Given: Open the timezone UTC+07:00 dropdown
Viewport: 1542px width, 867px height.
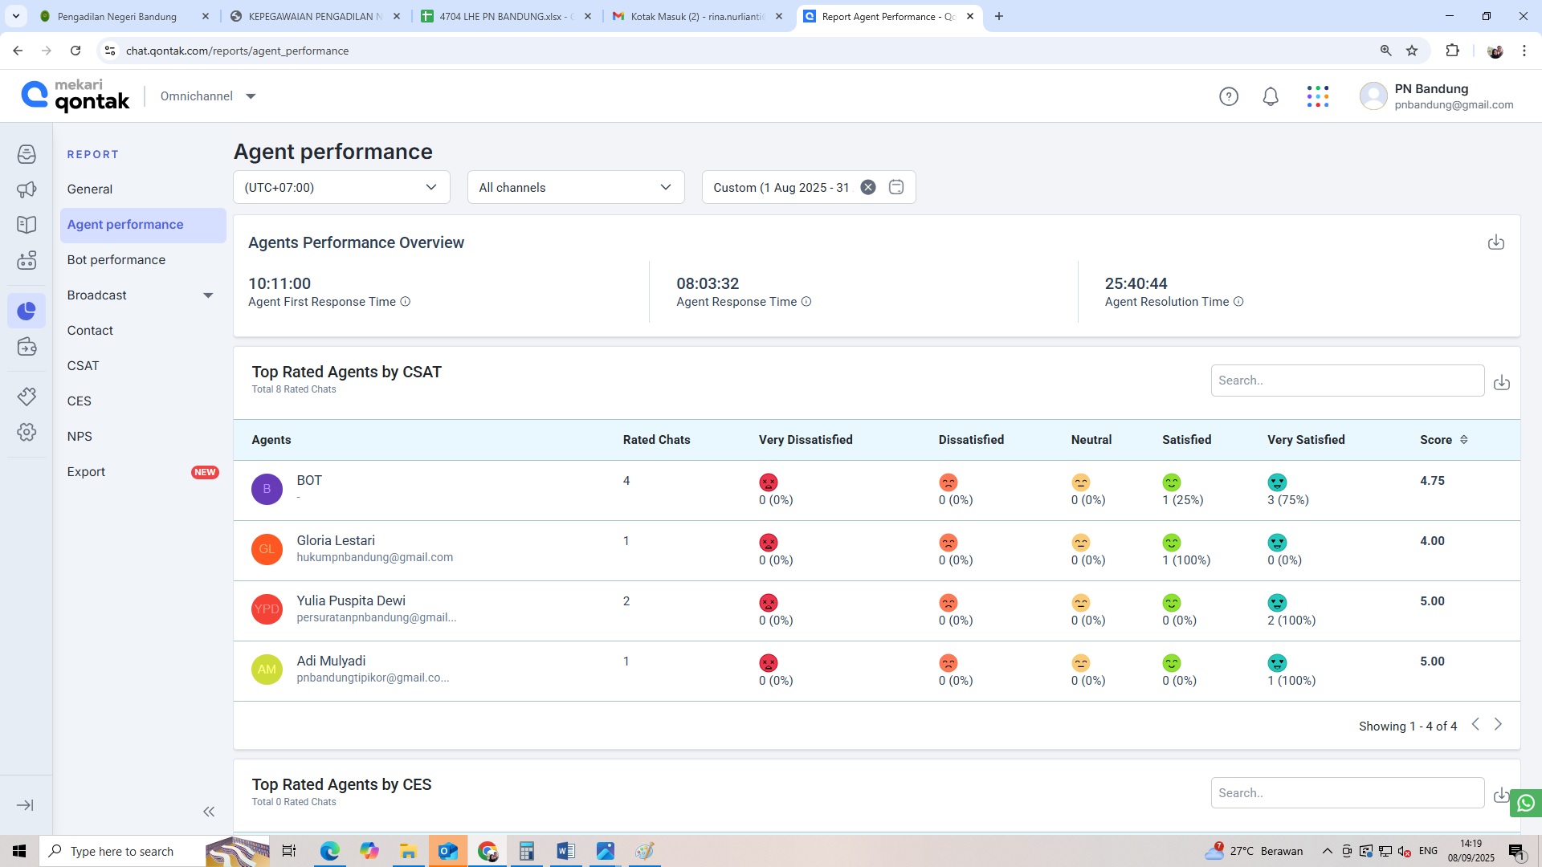Looking at the screenshot, I should pos(341,187).
